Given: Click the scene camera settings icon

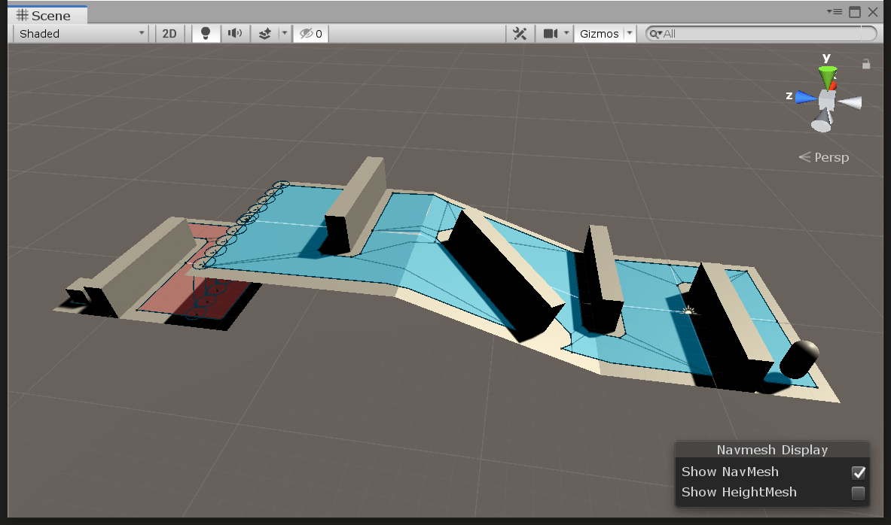Looking at the screenshot, I should (x=551, y=34).
